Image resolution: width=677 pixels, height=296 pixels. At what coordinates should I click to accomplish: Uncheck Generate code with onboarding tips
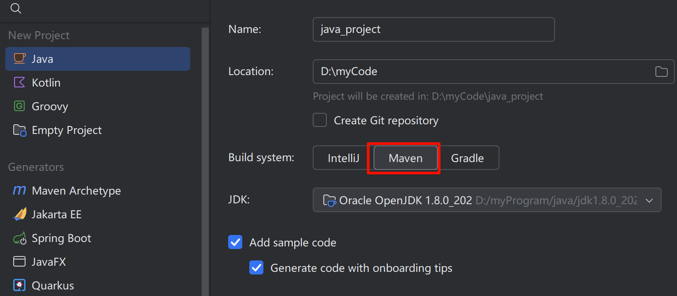[x=256, y=267]
